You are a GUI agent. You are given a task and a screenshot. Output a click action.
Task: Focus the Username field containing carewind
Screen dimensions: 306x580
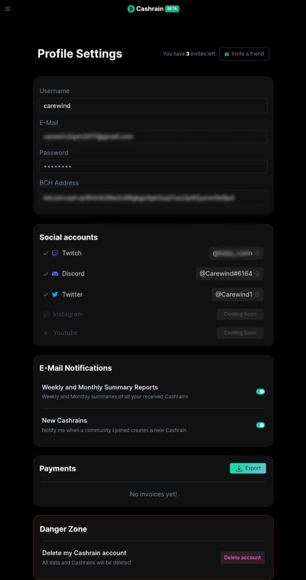(x=153, y=106)
